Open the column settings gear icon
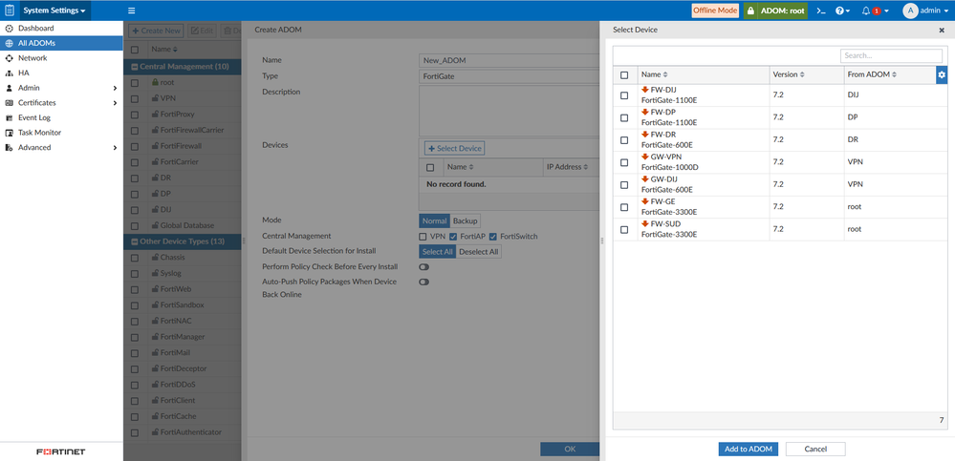Screen dimensions: 955x461 (x=942, y=74)
